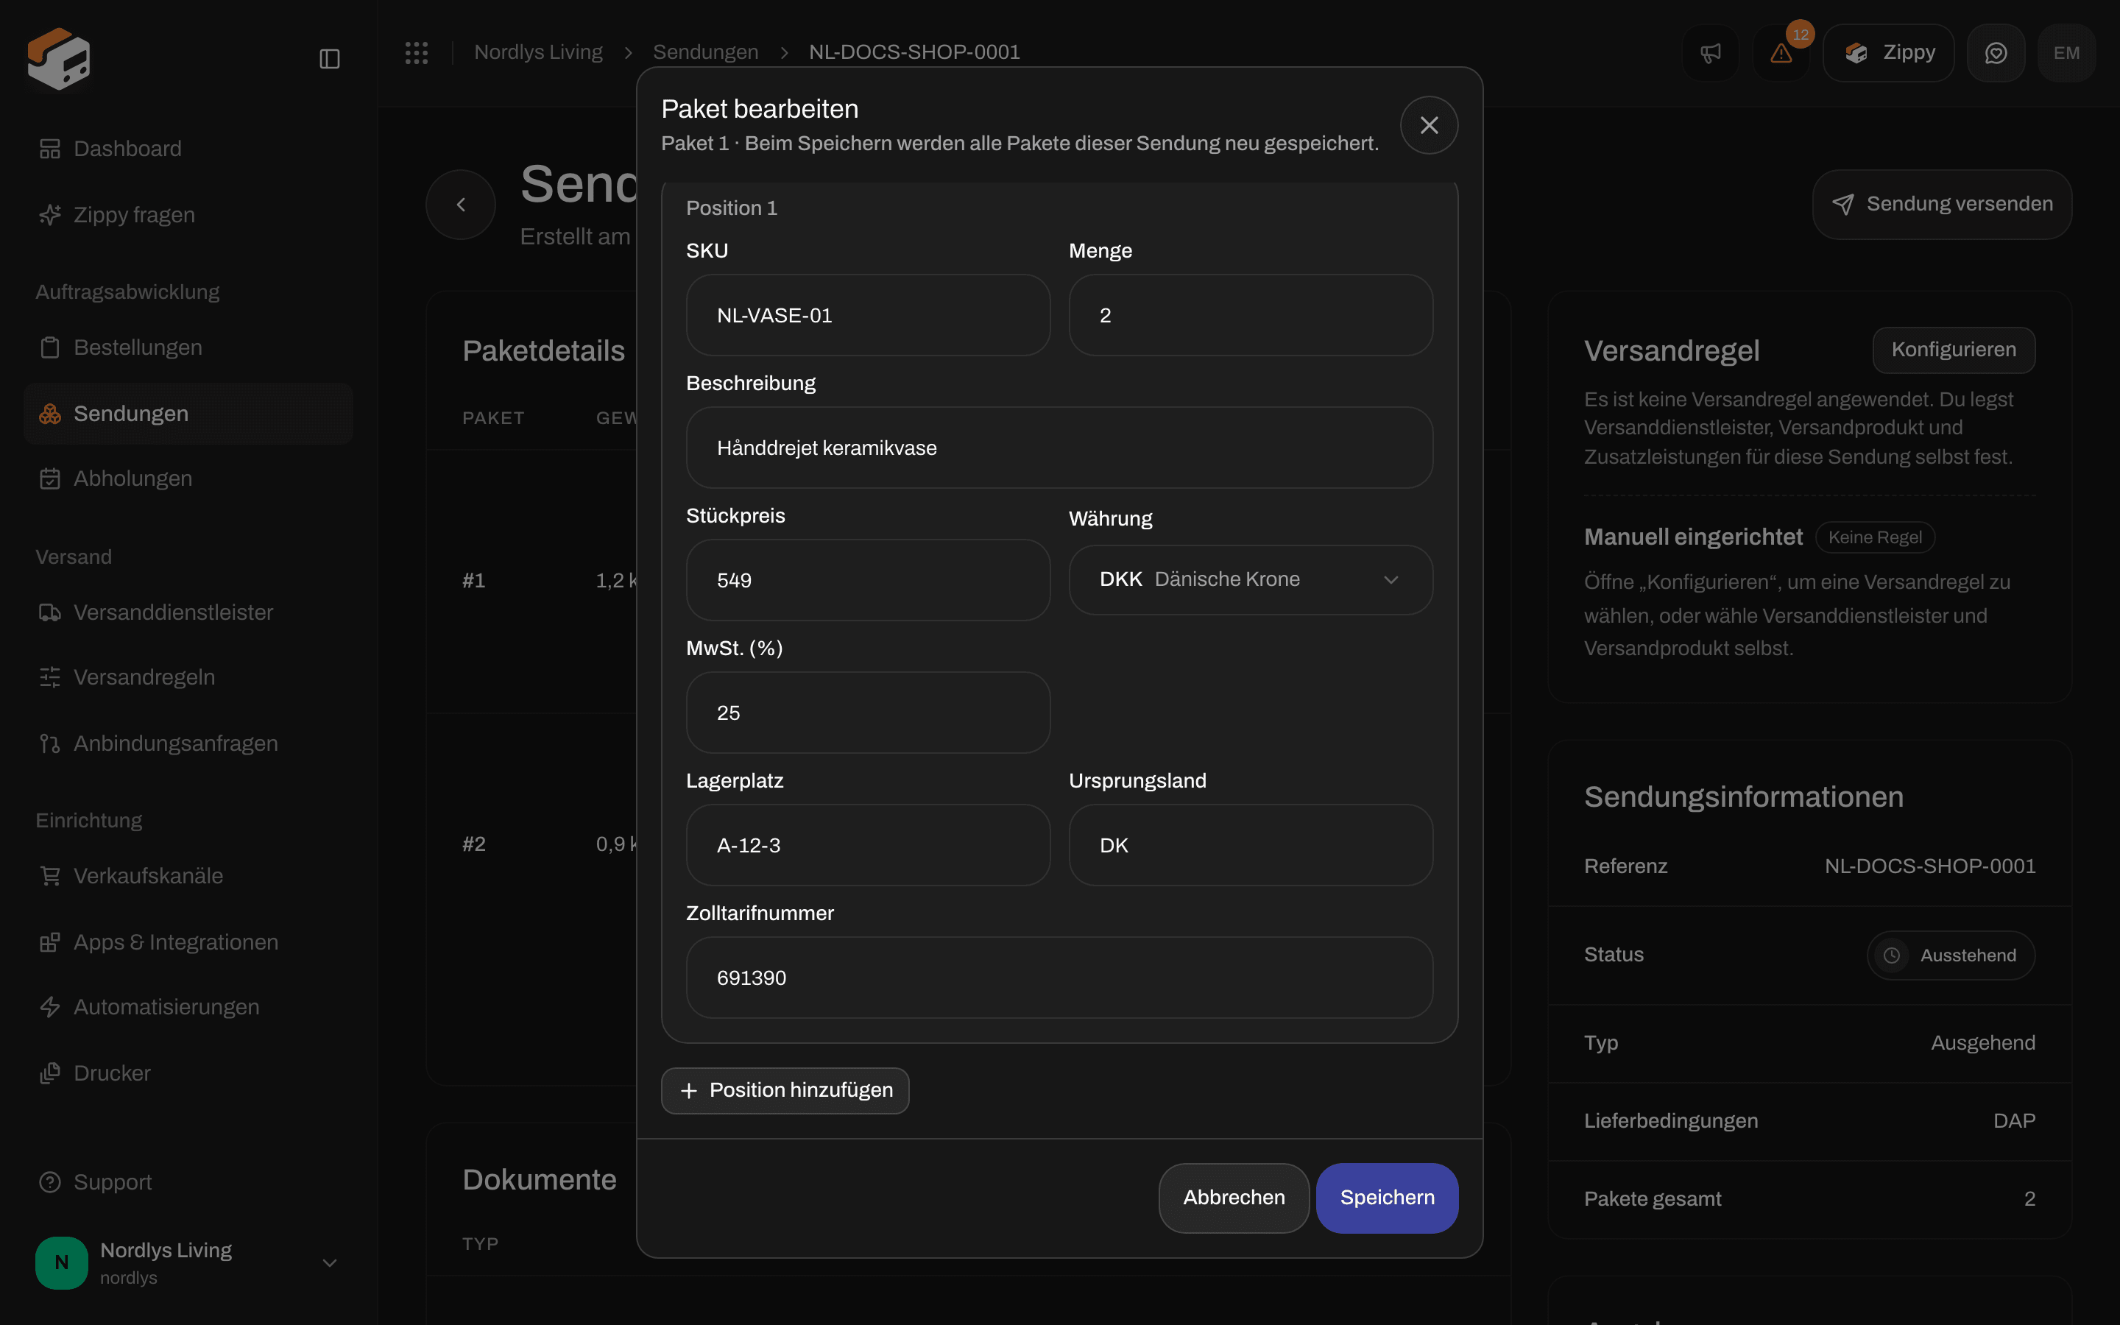Click the Sendung versenden button

1941,204
